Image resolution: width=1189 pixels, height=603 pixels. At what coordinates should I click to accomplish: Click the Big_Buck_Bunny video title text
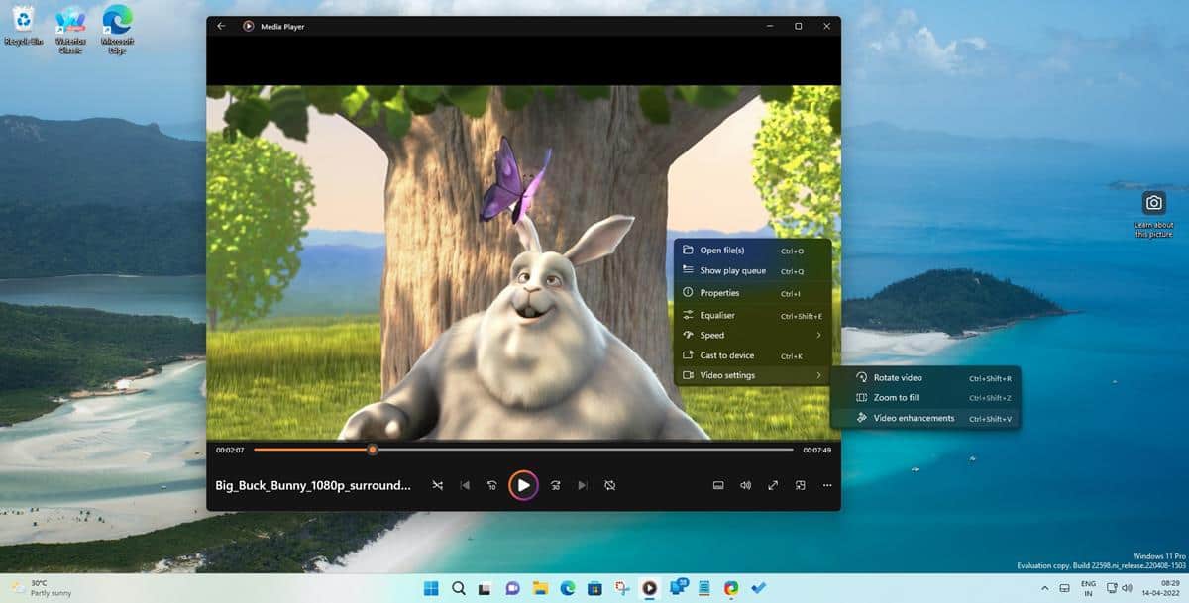(313, 486)
